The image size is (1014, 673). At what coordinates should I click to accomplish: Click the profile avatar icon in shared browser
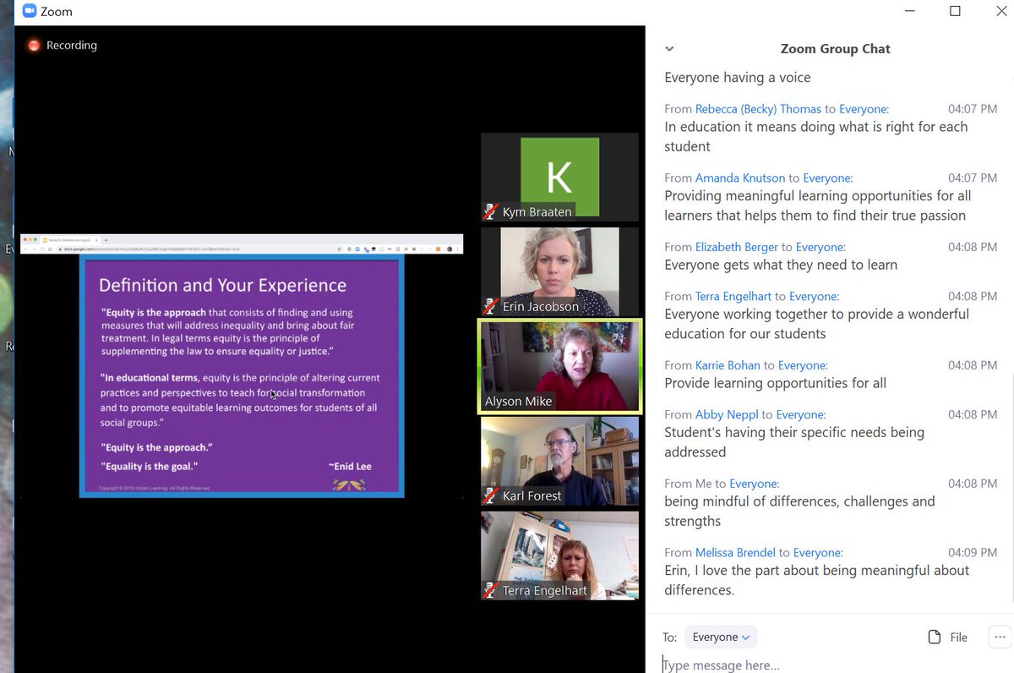[450, 249]
